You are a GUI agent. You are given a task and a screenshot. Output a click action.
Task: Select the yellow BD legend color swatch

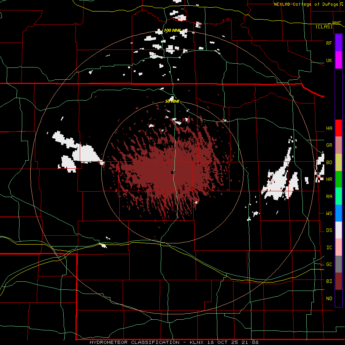click(x=338, y=163)
